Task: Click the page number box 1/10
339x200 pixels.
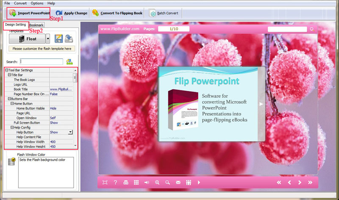Action: (174, 29)
